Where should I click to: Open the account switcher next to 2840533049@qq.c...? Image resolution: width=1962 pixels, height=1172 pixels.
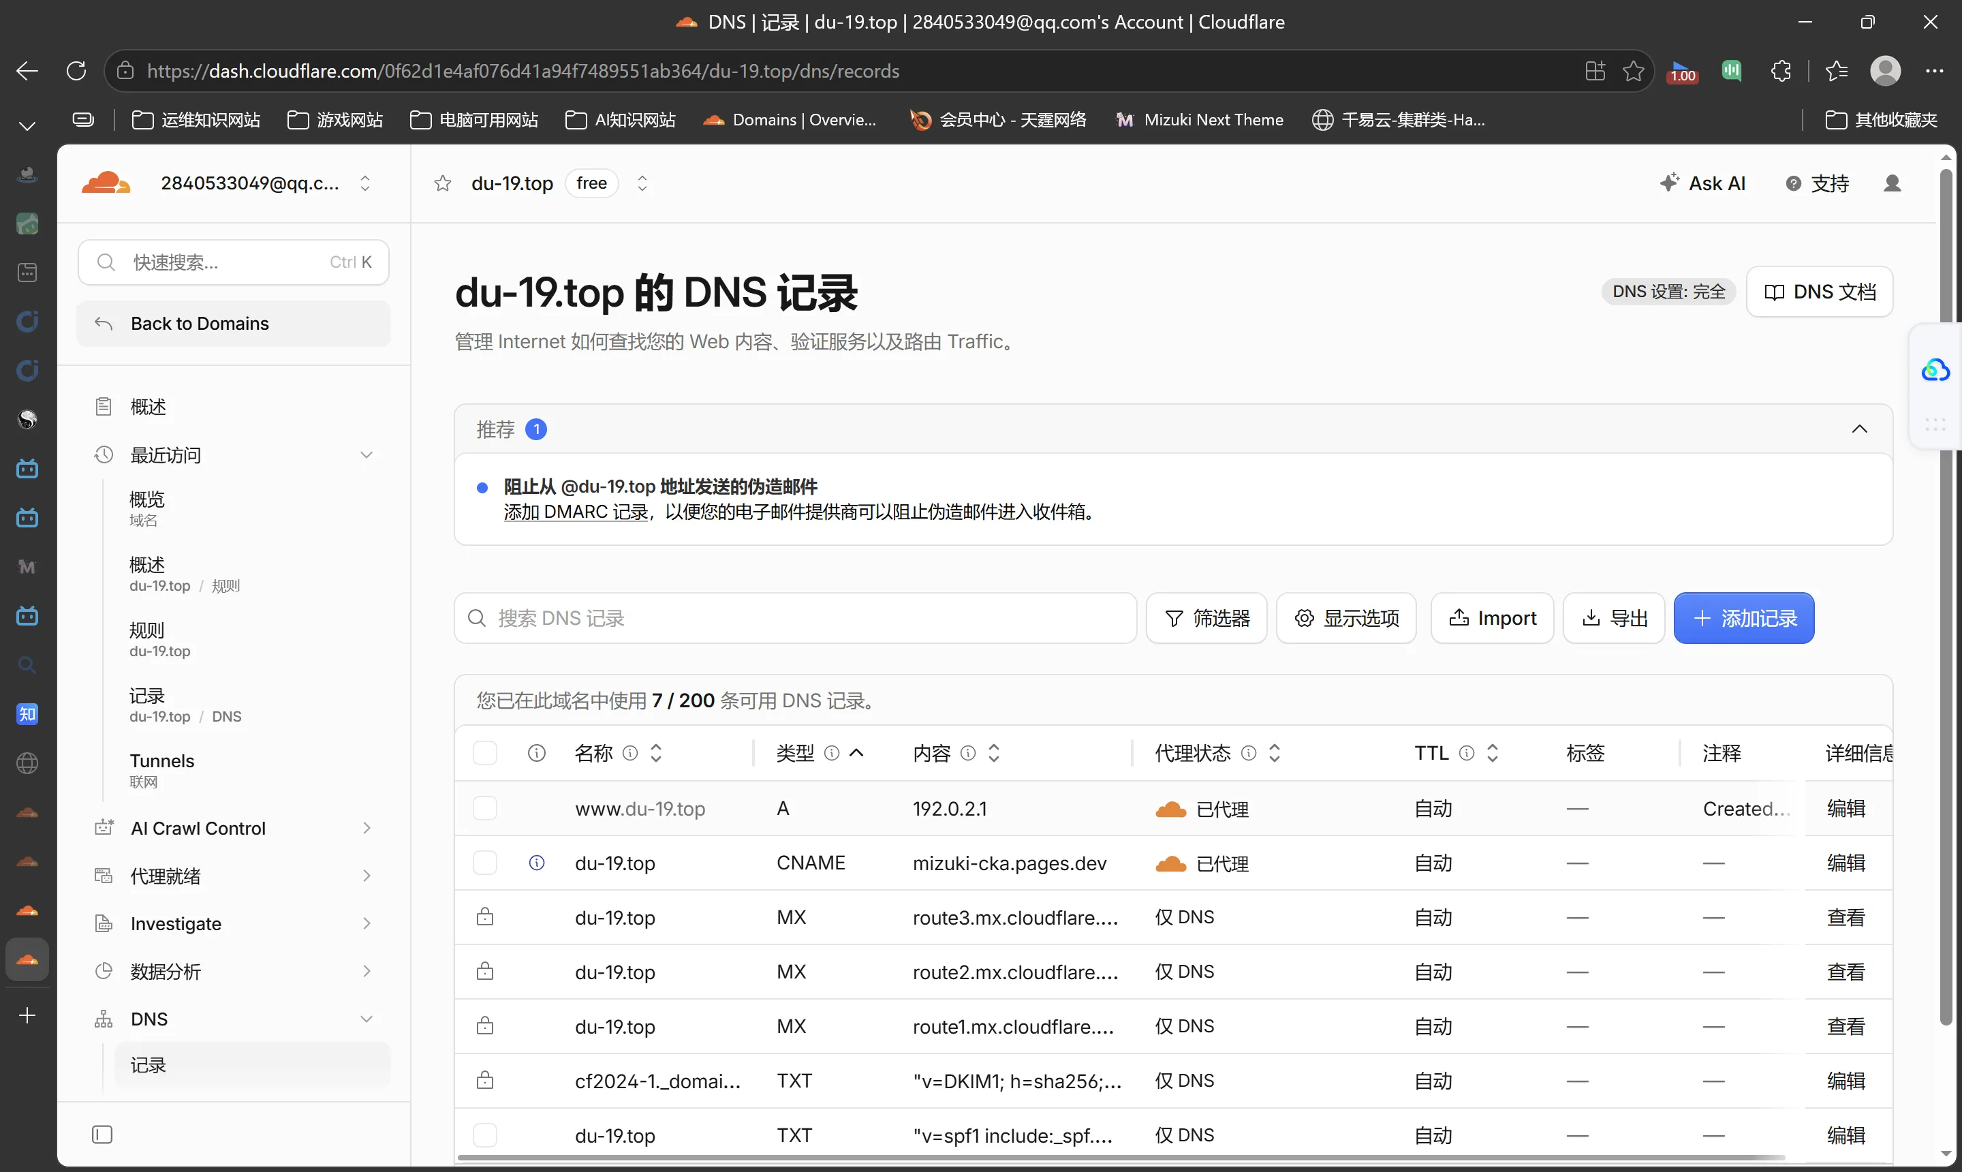pyautogui.click(x=364, y=183)
